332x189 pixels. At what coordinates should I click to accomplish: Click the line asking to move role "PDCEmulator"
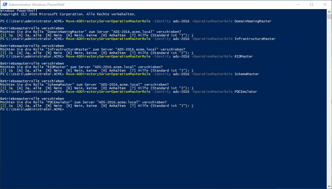tap(83, 102)
